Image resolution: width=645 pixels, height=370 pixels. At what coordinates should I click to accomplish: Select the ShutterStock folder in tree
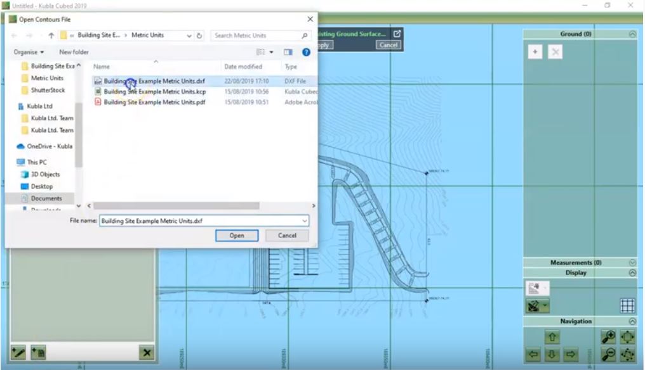pos(43,90)
